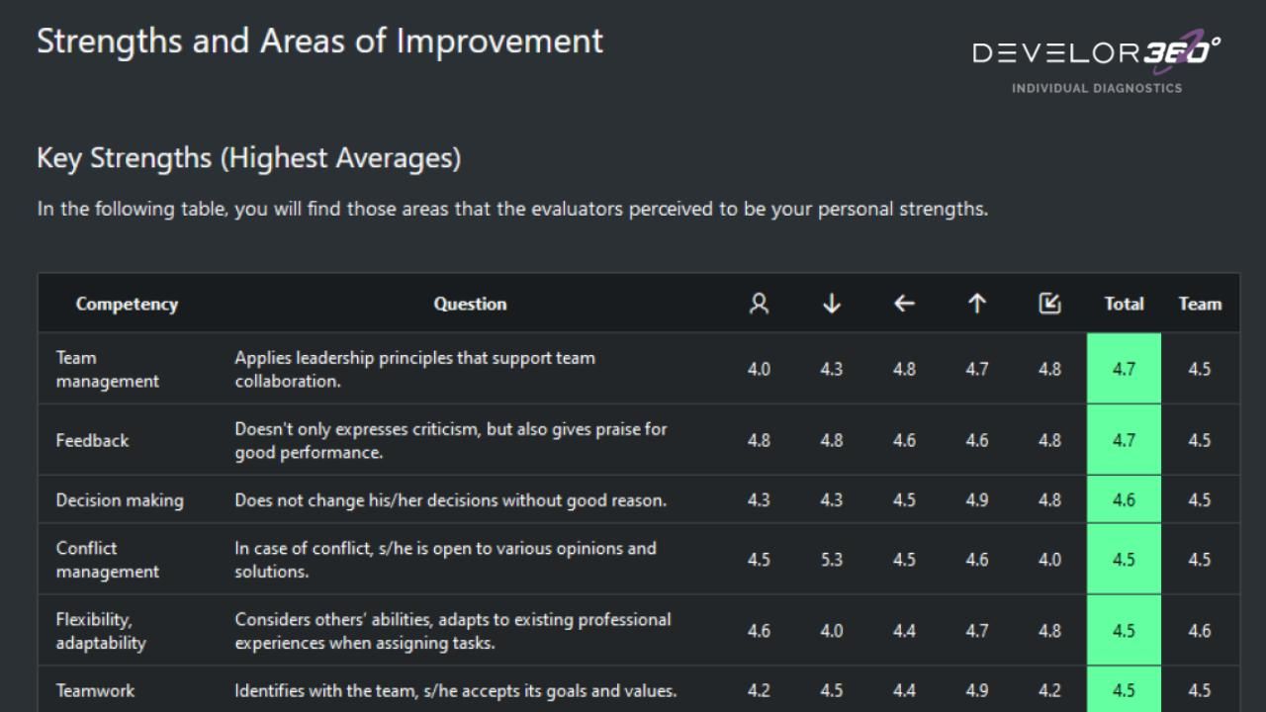Click the Team column header
1266x712 pixels.
pos(1200,305)
